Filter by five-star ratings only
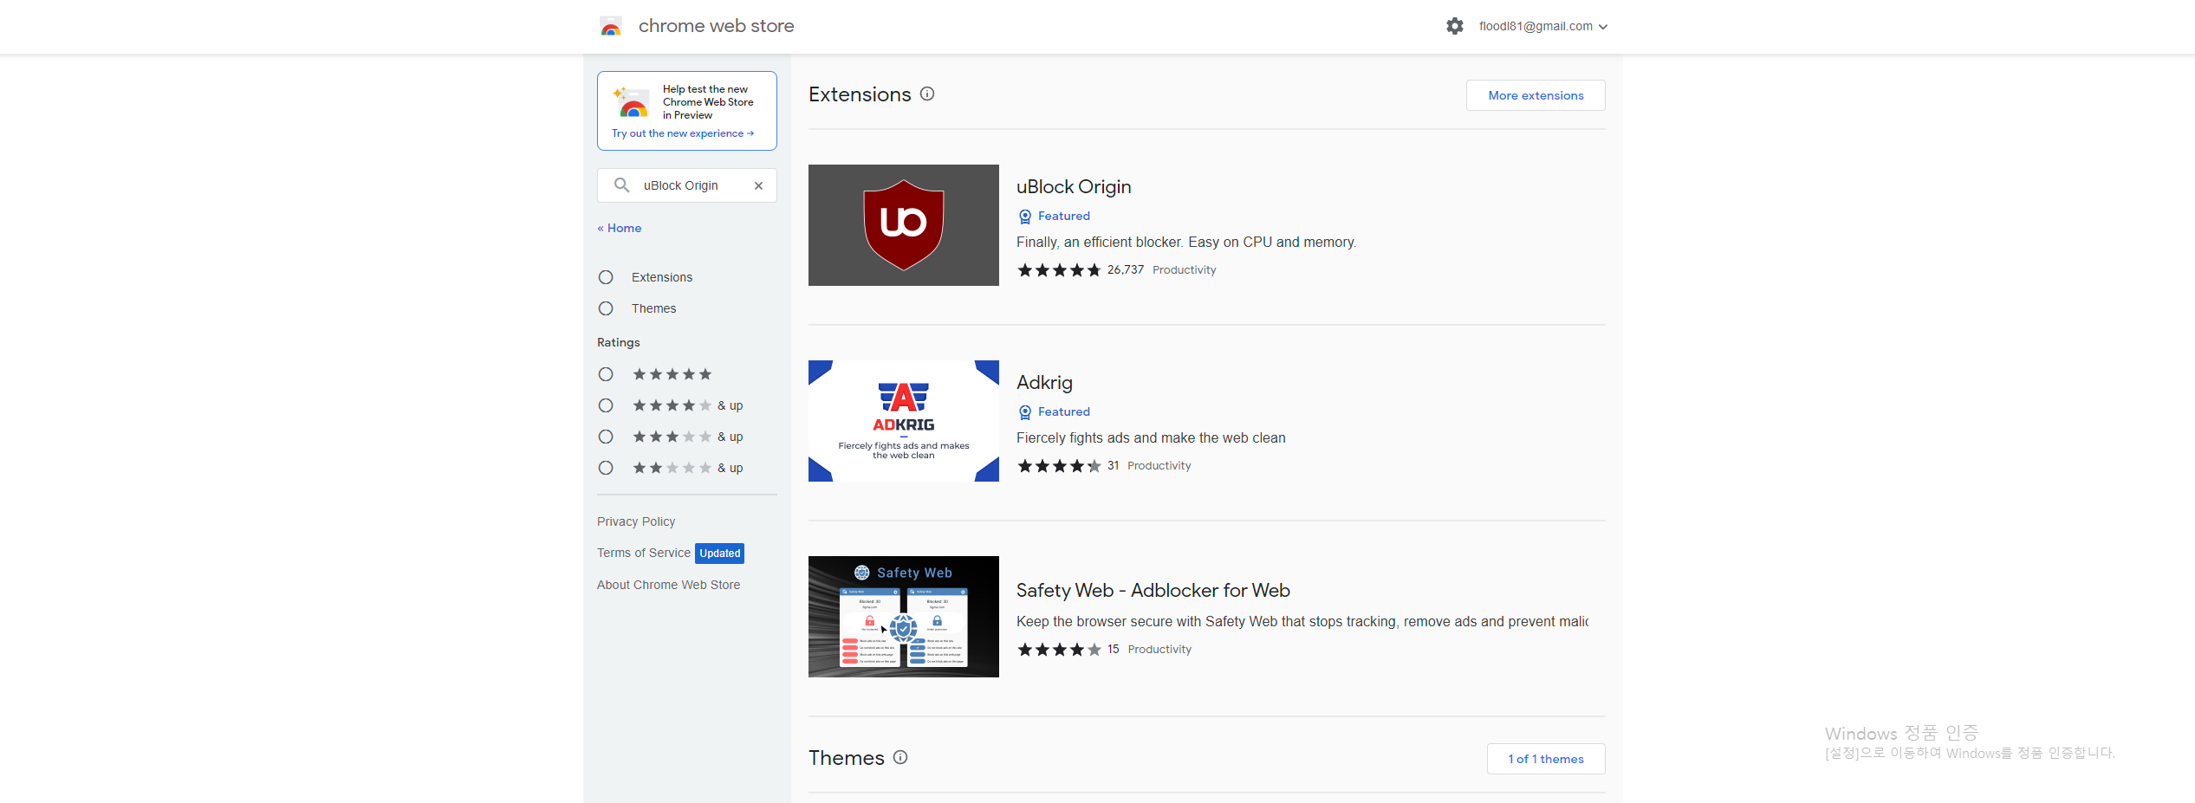The width and height of the screenshot is (2195, 803). pyautogui.click(x=606, y=374)
